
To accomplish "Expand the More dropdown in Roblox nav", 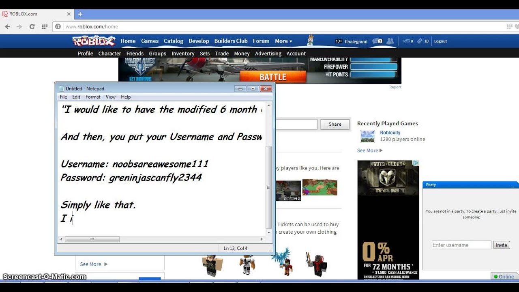I will [283, 41].
